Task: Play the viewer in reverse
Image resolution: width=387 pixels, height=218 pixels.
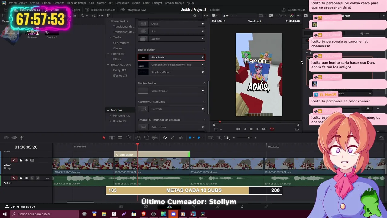Action: tap(245, 129)
